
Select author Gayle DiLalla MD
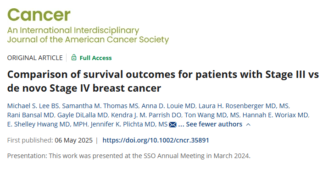83,115
